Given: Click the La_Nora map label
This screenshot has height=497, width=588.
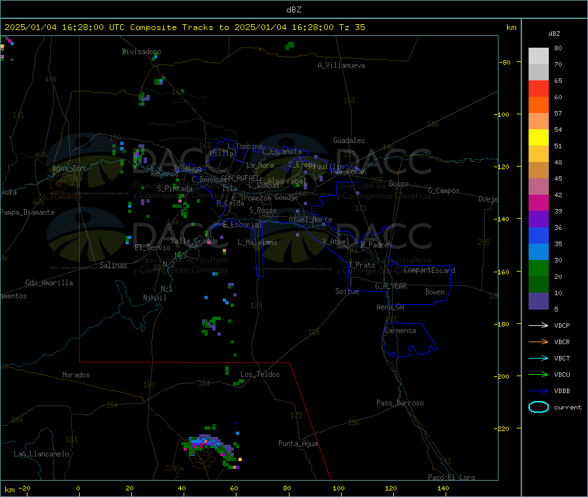Looking at the screenshot, I should point(260,165).
